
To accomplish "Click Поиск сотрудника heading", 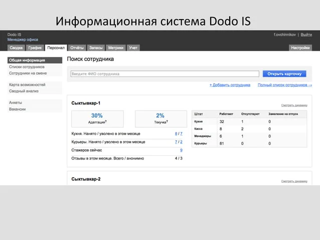I will pos(90,59).
